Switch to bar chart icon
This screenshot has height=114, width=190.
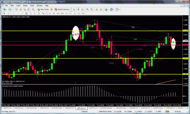click(74, 9)
